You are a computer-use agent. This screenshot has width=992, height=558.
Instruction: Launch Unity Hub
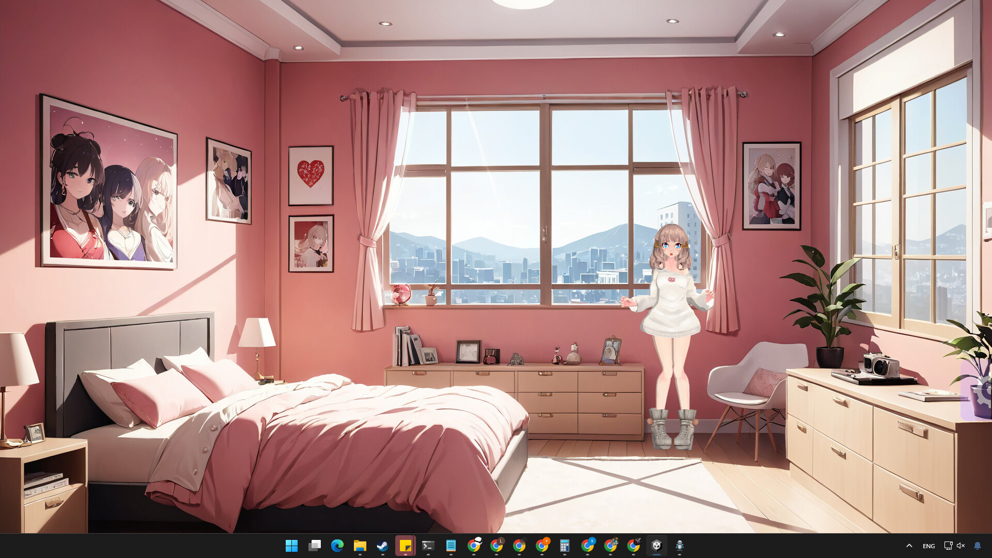pos(656,546)
